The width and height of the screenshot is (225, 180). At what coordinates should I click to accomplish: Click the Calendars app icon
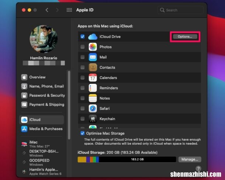(93, 78)
